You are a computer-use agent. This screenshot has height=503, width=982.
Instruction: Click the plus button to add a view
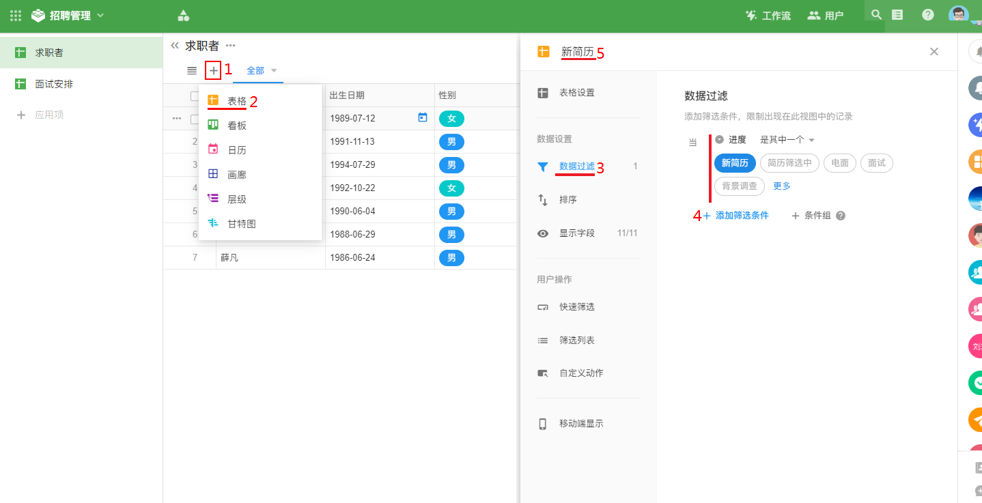pyautogui.click(x=213, y=70)
